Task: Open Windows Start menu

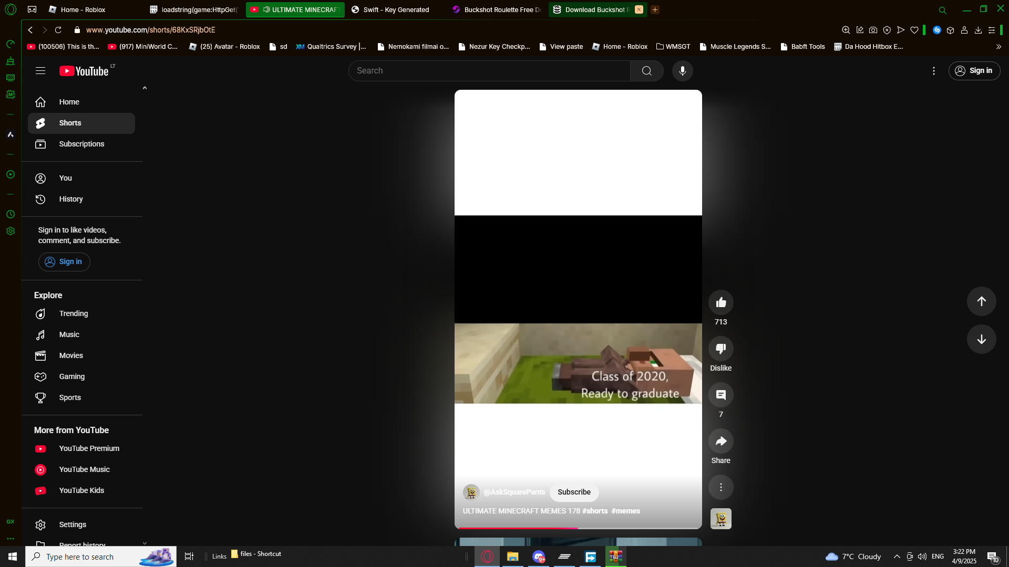Action: (x=13, y=556)
